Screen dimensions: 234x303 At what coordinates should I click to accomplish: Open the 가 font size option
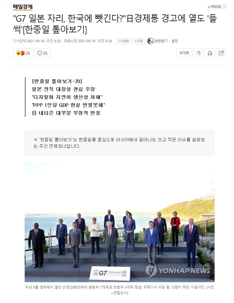pos(198,53)
